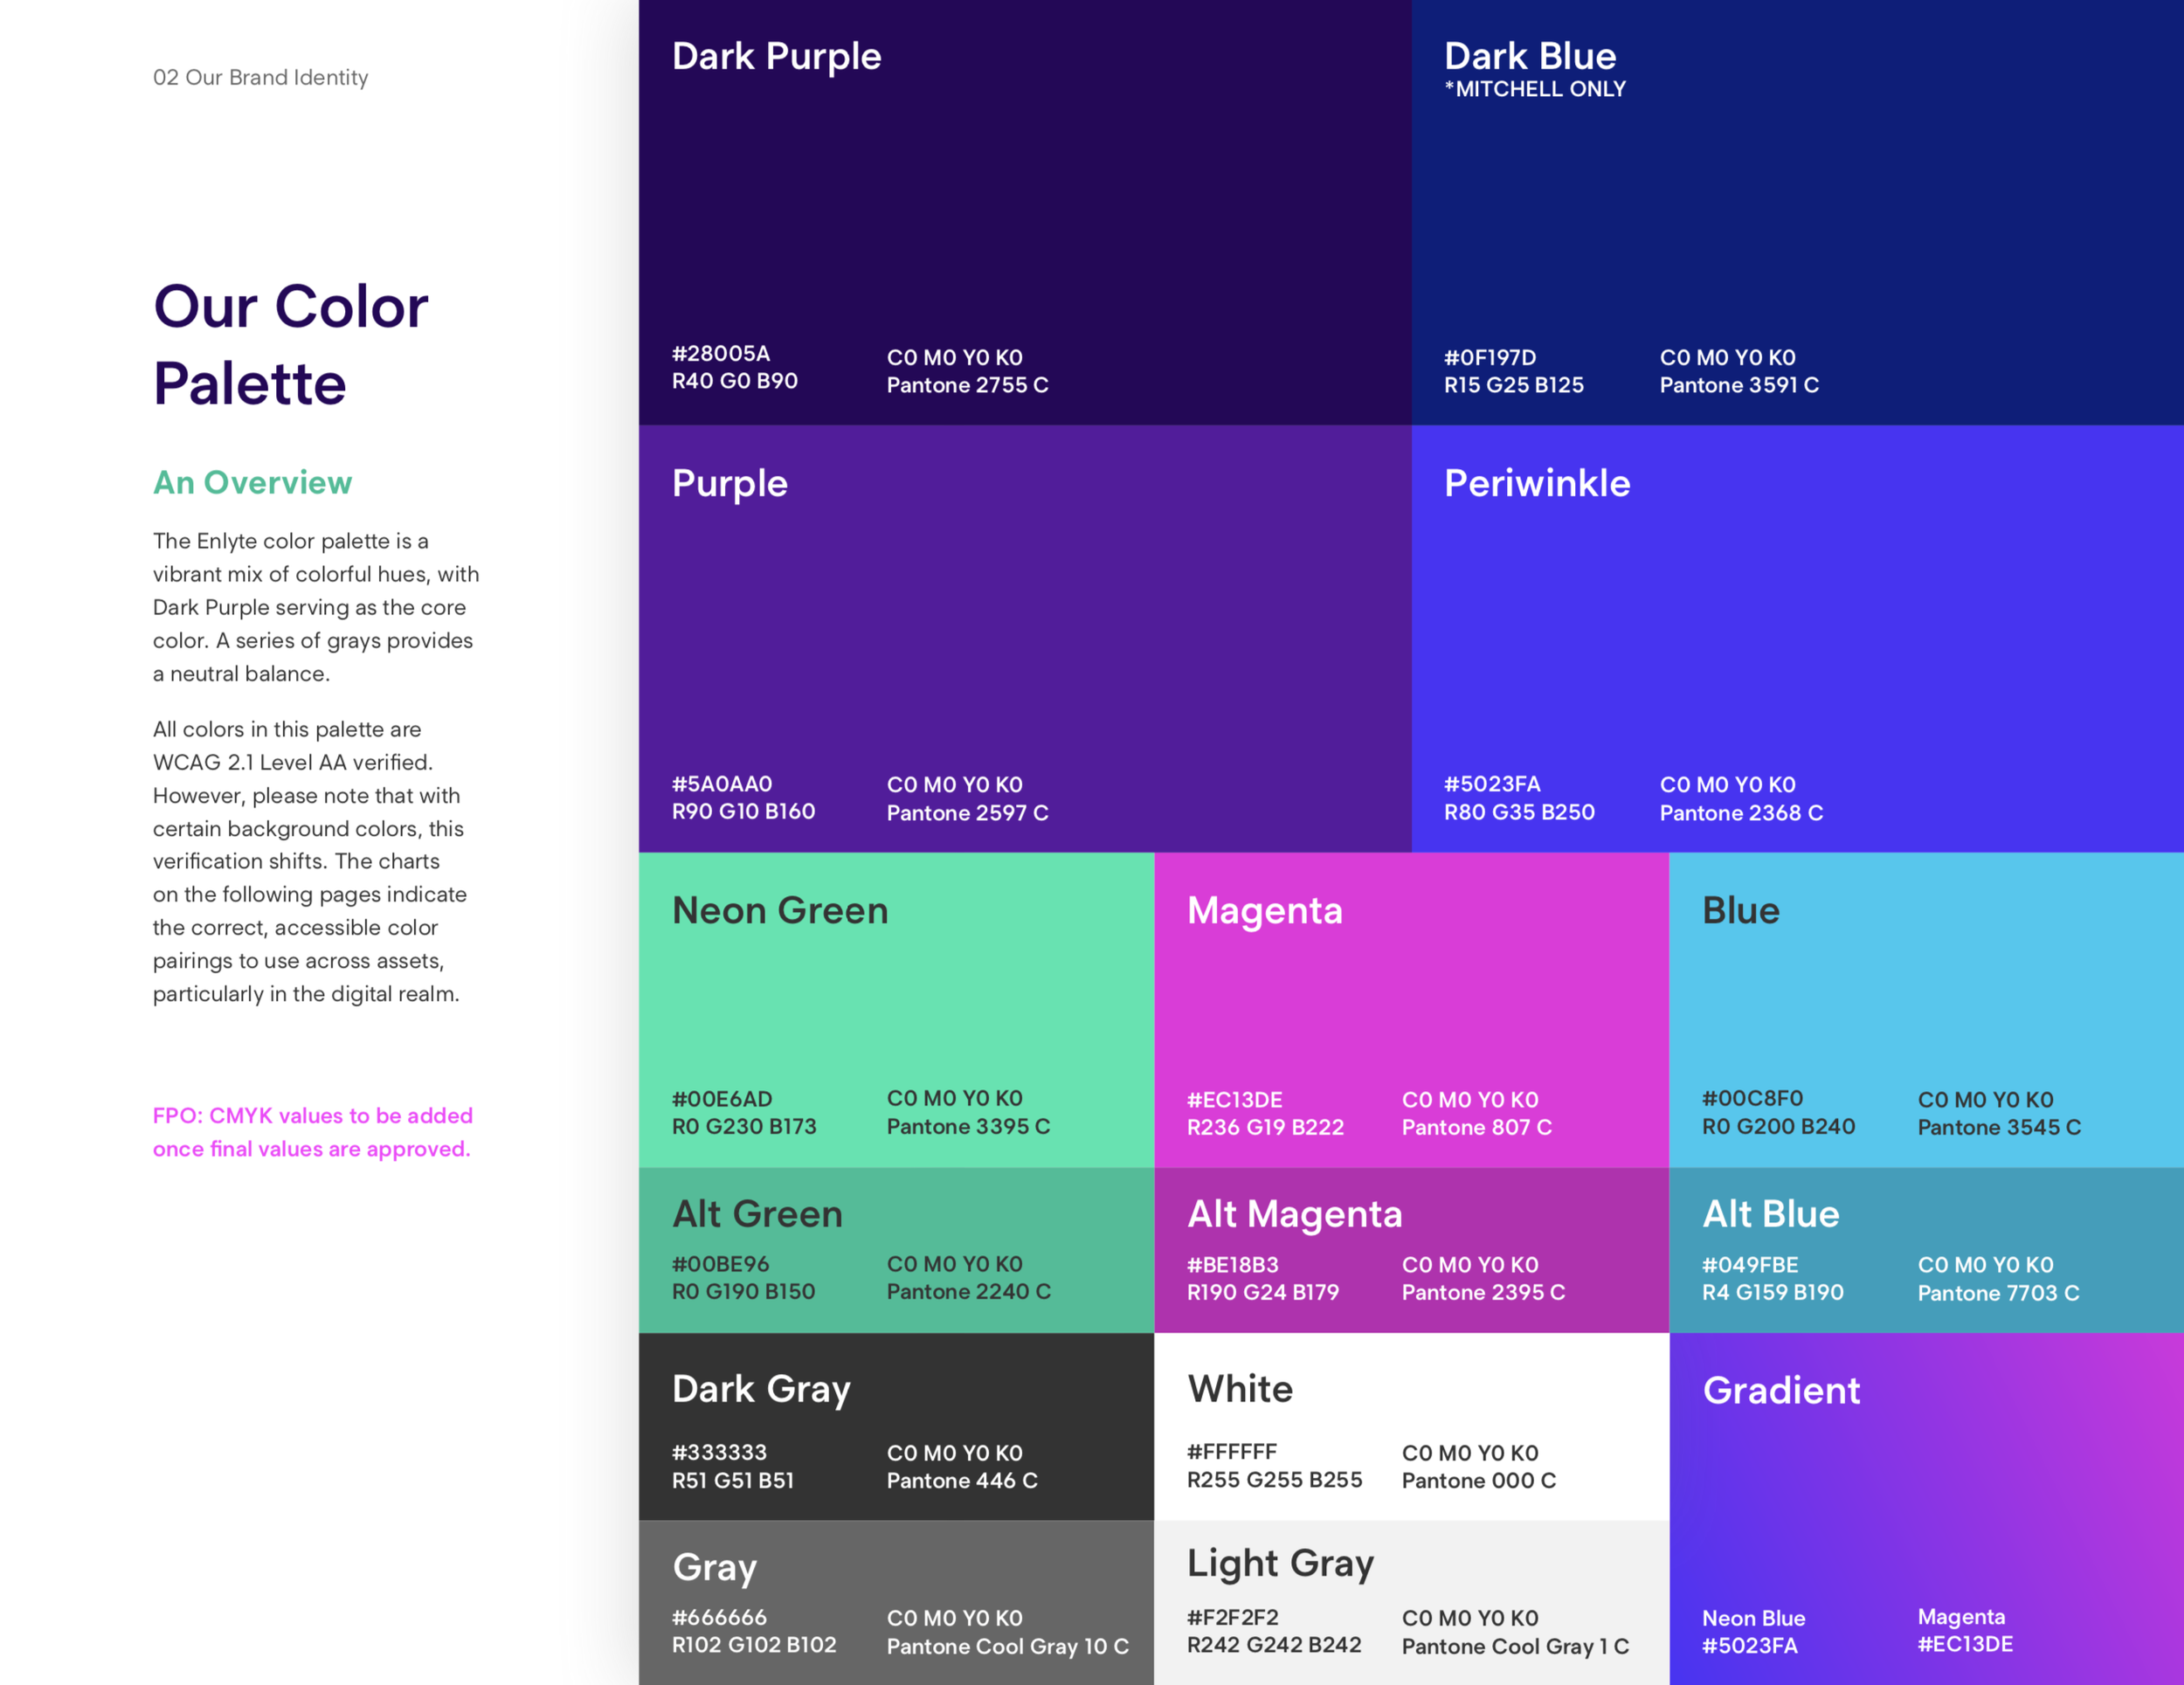The height and width of the screenshot is (1685, 2184).
Task: Select the Magenta color swatch
Action: click(x=1411, y=1008)
